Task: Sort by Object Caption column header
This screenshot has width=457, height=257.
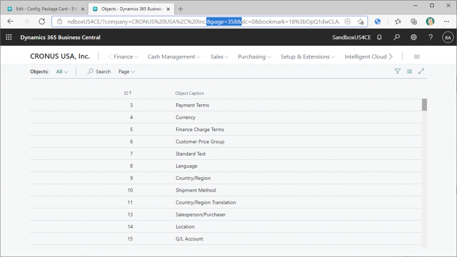Action: [x=189, y=93]
